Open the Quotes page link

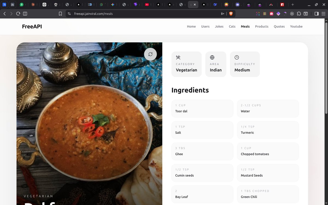279,27
